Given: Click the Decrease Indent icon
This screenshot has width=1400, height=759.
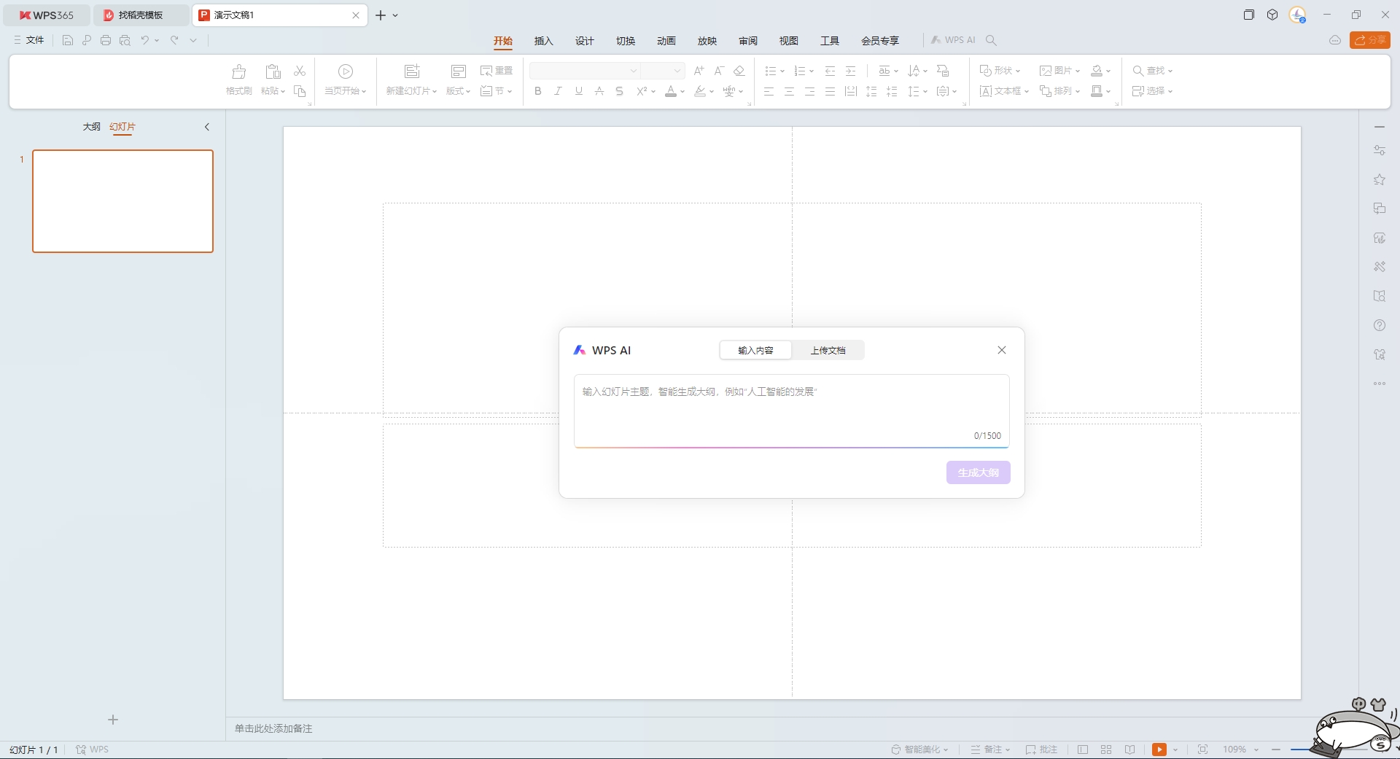Looking at the screenshot, I should click(x=830, y=71).
